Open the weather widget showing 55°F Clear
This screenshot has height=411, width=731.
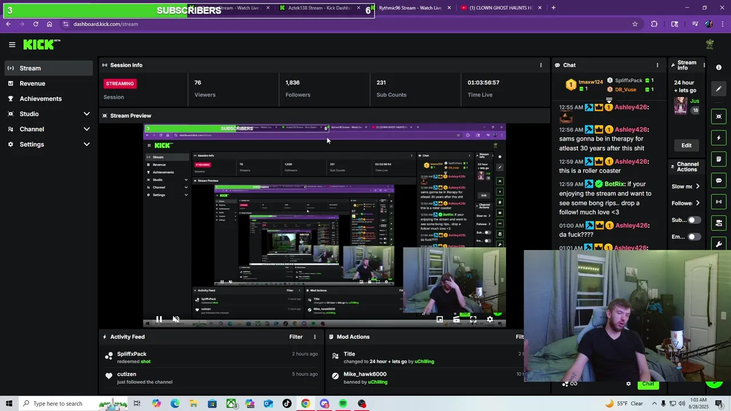624,404
